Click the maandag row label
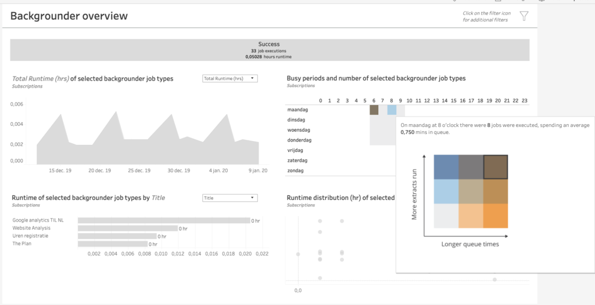This screenshot has width=595, height=305. (297, 110)
